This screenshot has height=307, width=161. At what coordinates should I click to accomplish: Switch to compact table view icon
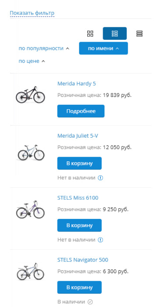[x=139, y=33]
